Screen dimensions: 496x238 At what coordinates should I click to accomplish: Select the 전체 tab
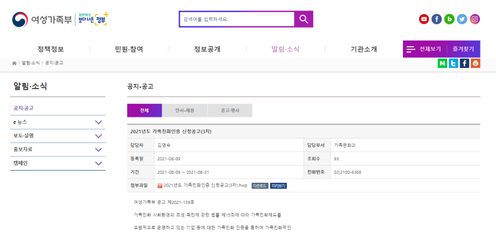tap(144, 110)
